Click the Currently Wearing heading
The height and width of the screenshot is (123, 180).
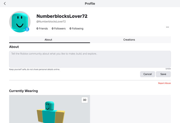(23, 91)
